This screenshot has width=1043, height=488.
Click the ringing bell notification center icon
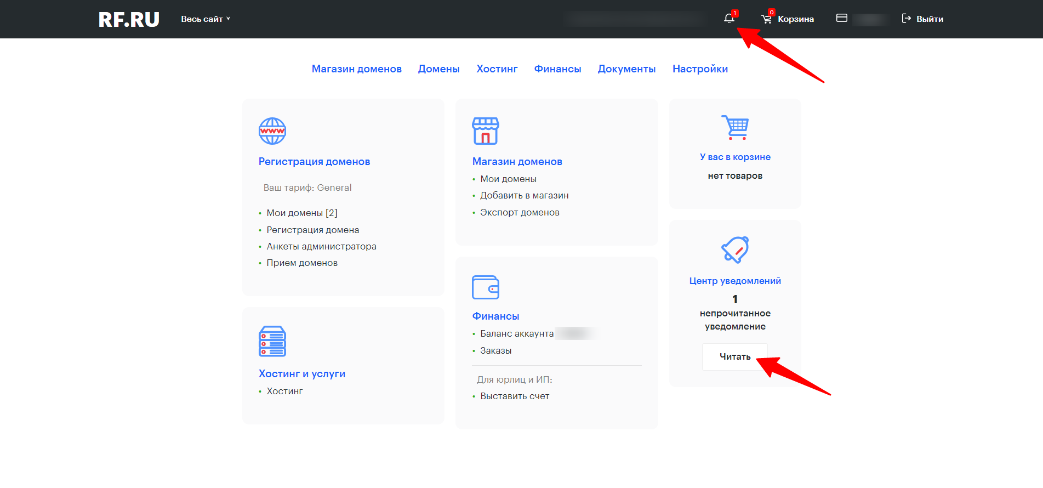[735, 250]
